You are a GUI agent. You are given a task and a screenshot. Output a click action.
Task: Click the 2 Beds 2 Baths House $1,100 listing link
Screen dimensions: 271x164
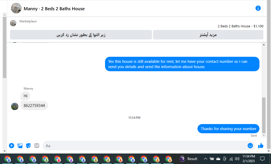click(x=241, y=26)
